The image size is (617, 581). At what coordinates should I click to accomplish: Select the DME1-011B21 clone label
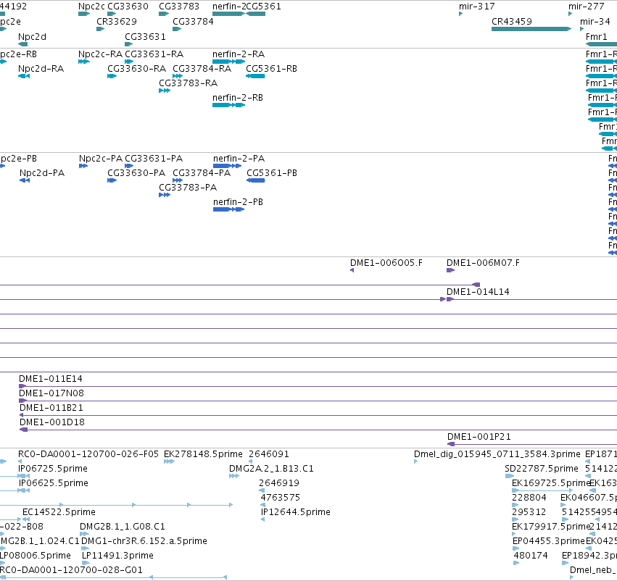(x=51, y=408)
